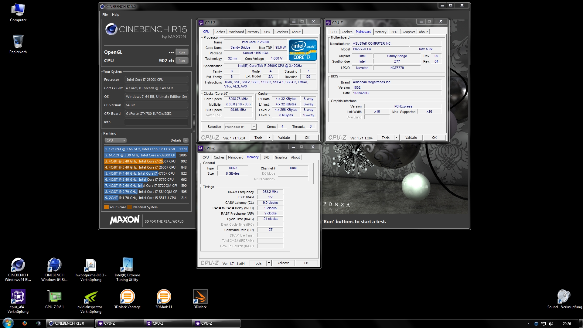Open the hwbotprime-0.8.3 shortcut
Screen dimensions: 583x328
pos(91,270)
